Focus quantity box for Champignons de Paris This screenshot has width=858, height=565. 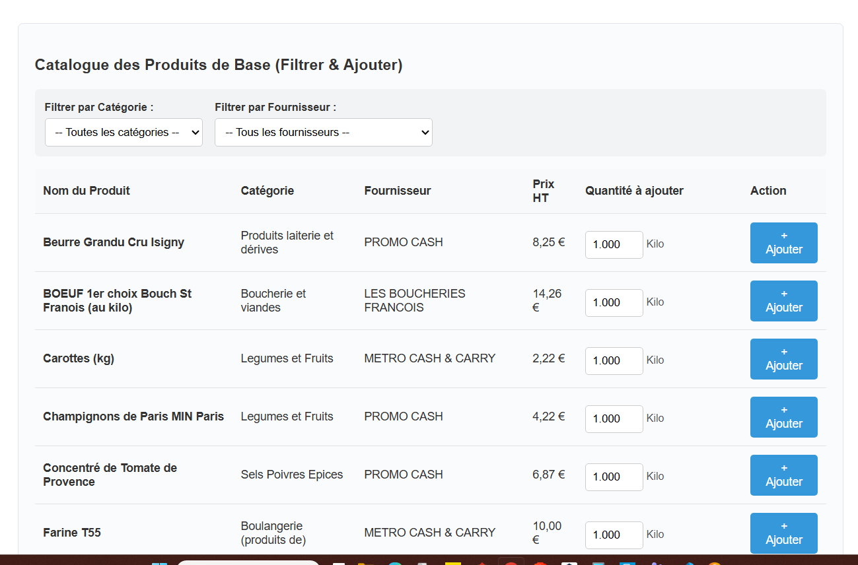click(614, 418)
